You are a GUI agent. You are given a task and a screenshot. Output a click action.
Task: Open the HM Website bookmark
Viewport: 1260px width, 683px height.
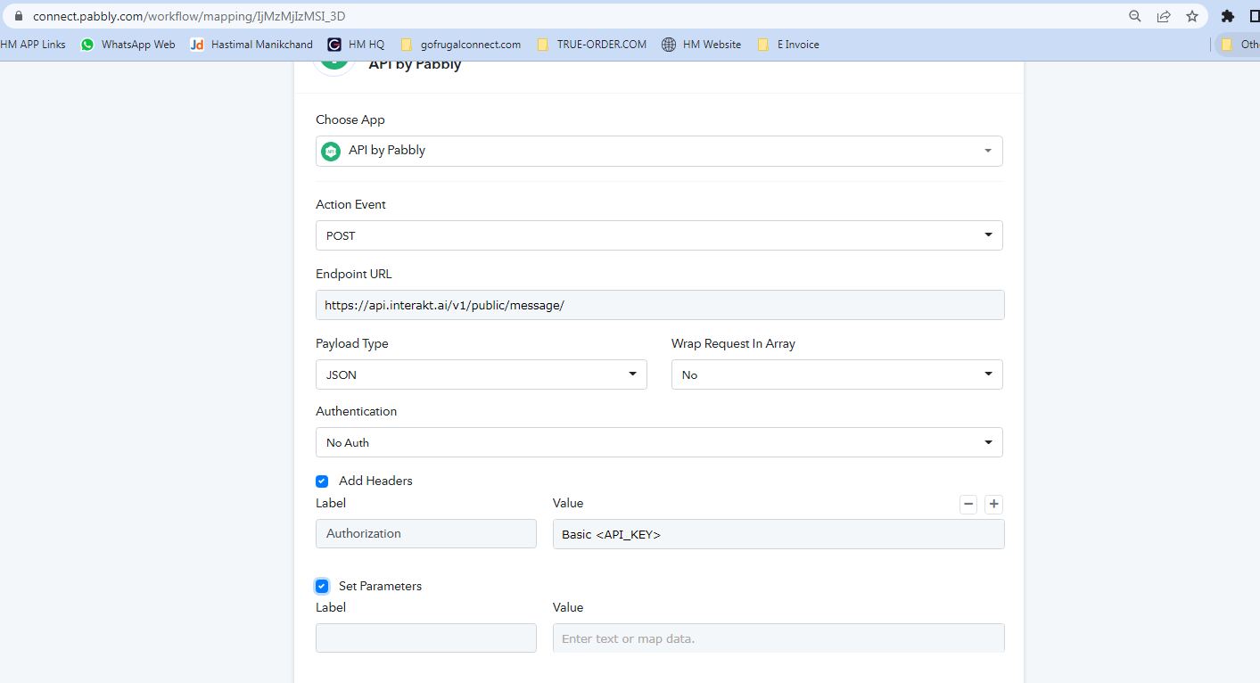click(x=702, y=45)
